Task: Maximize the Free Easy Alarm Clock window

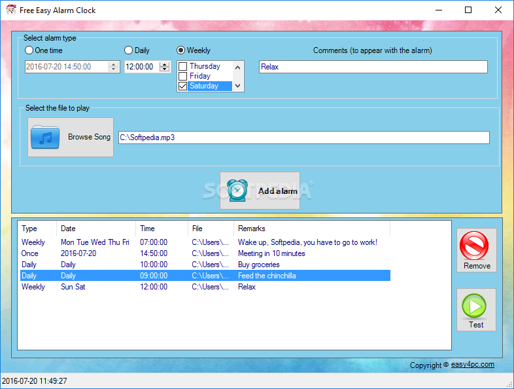Action: tap(468, 10)
